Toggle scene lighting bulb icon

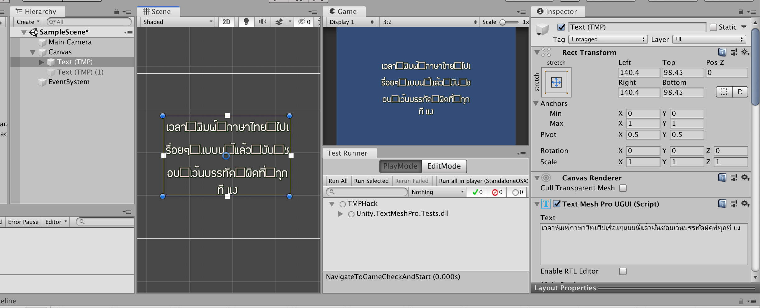click(x=246, y=22)
